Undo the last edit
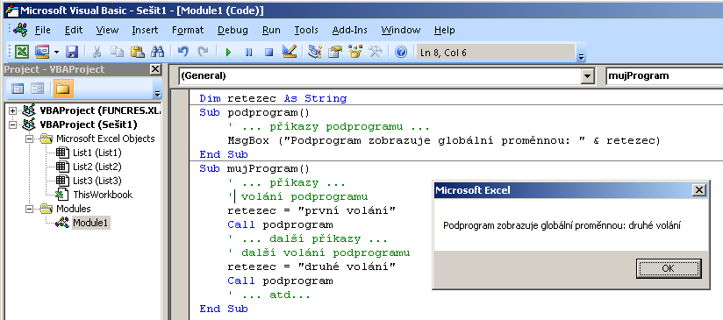 (183, 52)
